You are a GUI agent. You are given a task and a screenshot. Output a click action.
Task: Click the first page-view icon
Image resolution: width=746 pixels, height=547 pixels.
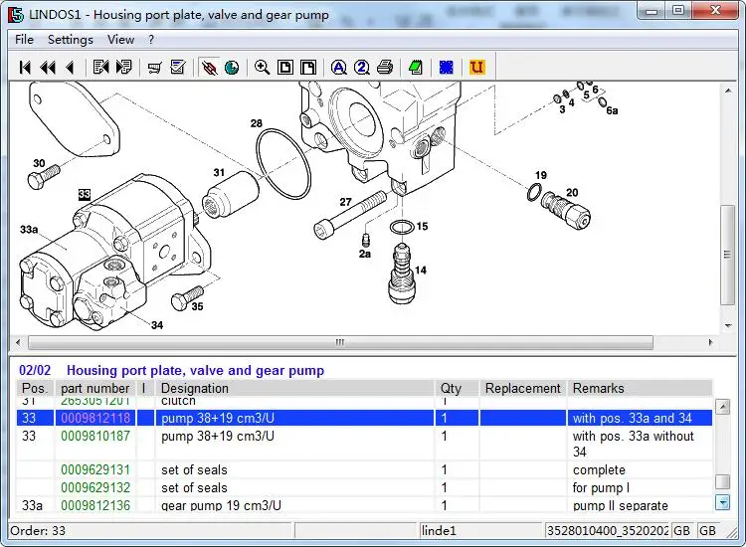[285, 67]
